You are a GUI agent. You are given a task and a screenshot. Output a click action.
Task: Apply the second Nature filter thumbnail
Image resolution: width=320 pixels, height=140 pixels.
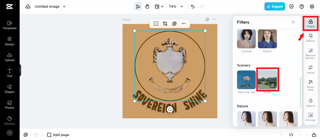click(267, 119)
